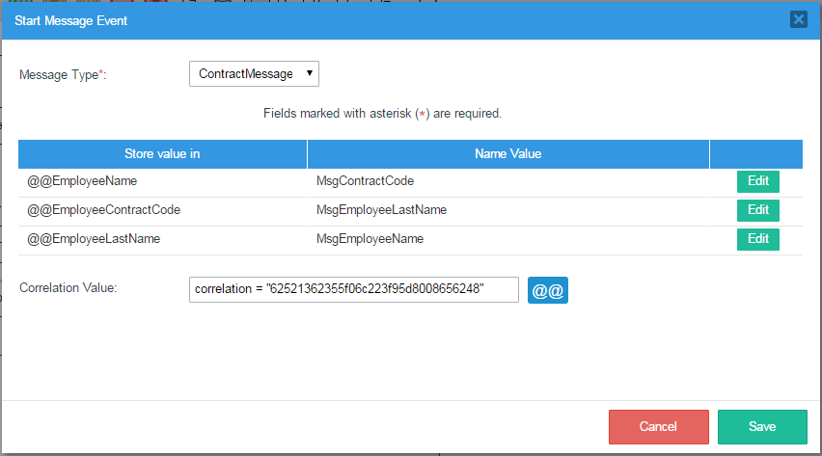Click the Correlation Value label
822x456 pixels.
point(68,288)
